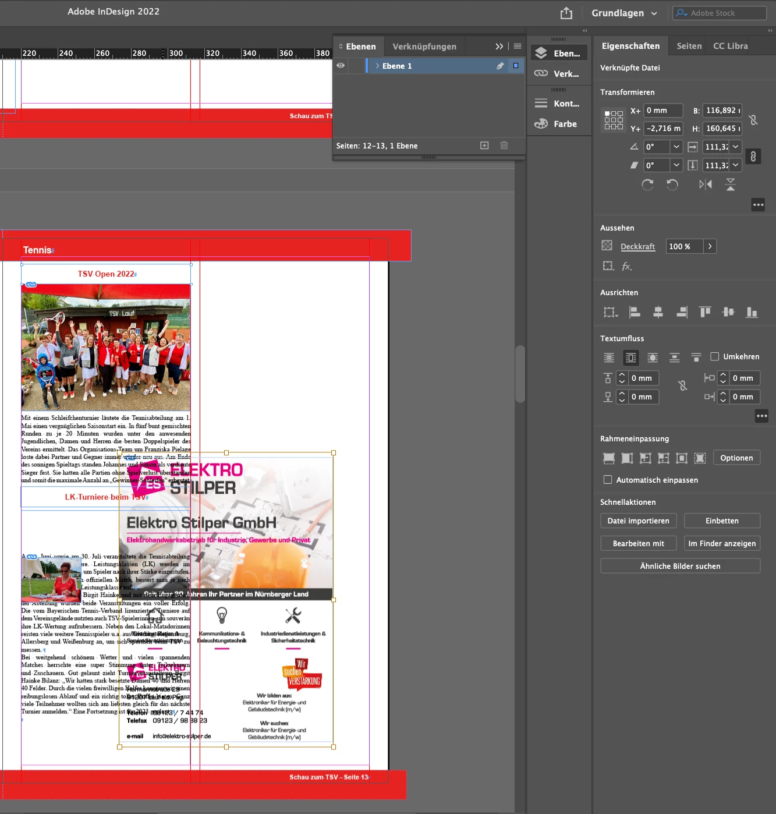Click Im Finder anzeigen button
This screenshot has width=776, height=814.
[x=722, y=544]
